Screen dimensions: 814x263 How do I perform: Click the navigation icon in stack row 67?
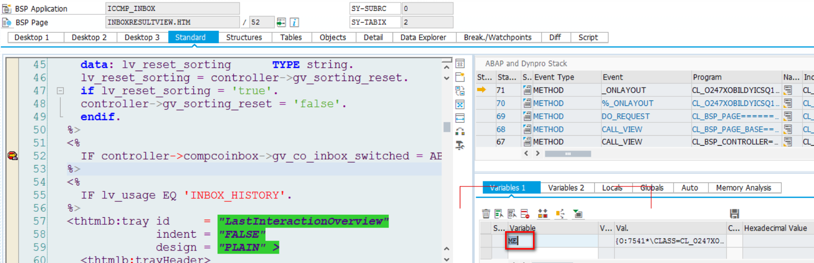tap(788, 142)
